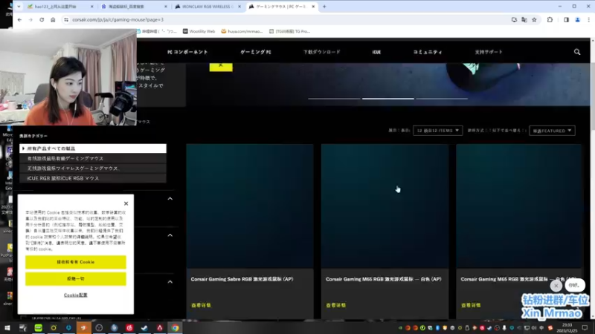This screenshot has width=595, height=334.
Task: Open the ダウンロード nav menu
Action: pos(322,52)
